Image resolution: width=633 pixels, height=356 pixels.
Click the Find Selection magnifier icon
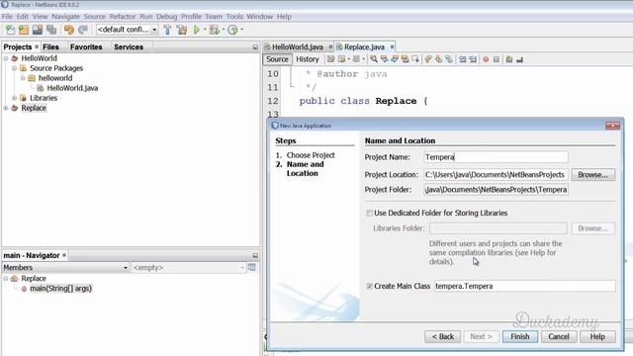click(374, 59)
